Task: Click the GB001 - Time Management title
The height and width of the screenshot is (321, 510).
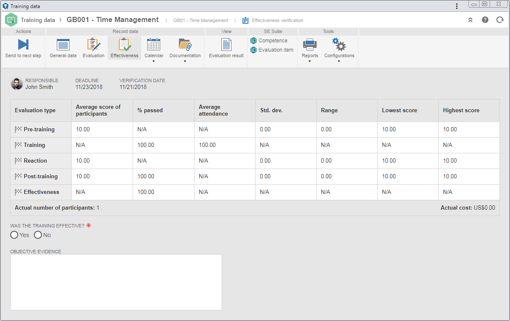Action: tap(113, 19)
